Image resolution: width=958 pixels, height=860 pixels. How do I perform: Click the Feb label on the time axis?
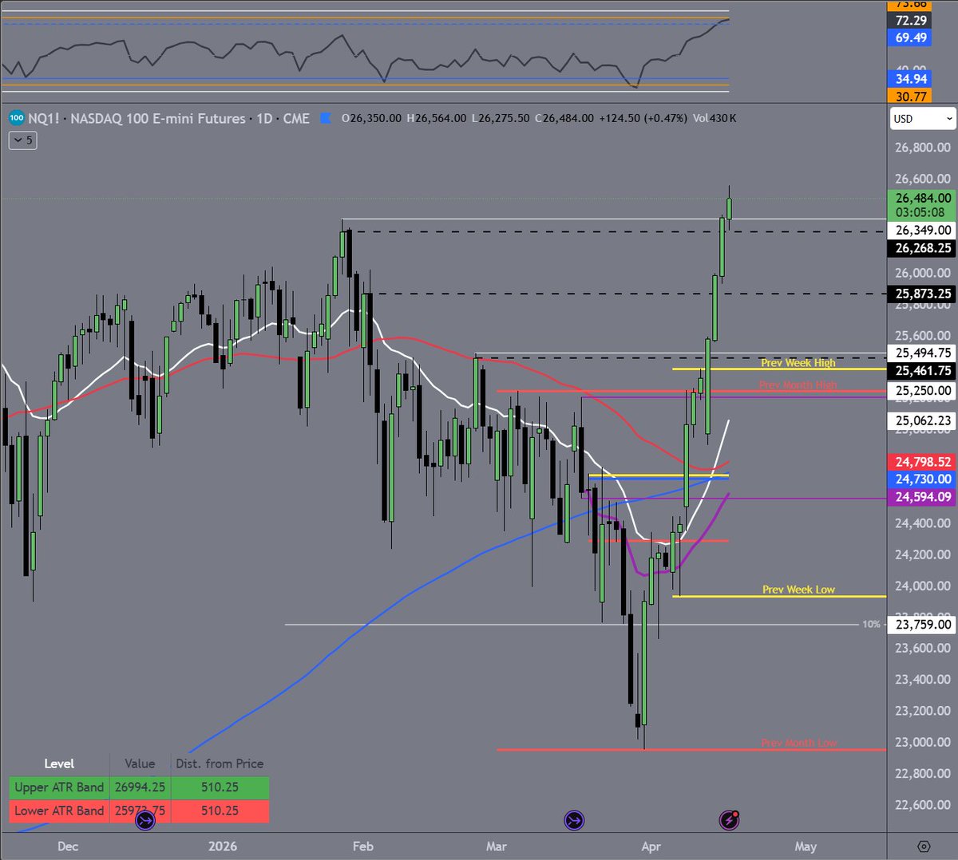[362, 846]
